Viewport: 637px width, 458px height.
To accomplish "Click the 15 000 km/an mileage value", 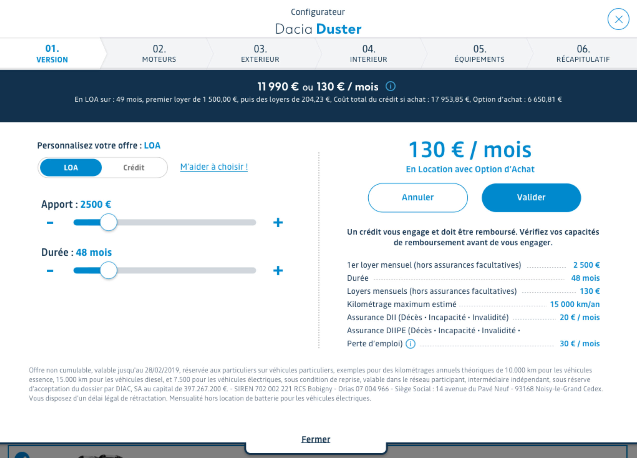I will (575, 304).
